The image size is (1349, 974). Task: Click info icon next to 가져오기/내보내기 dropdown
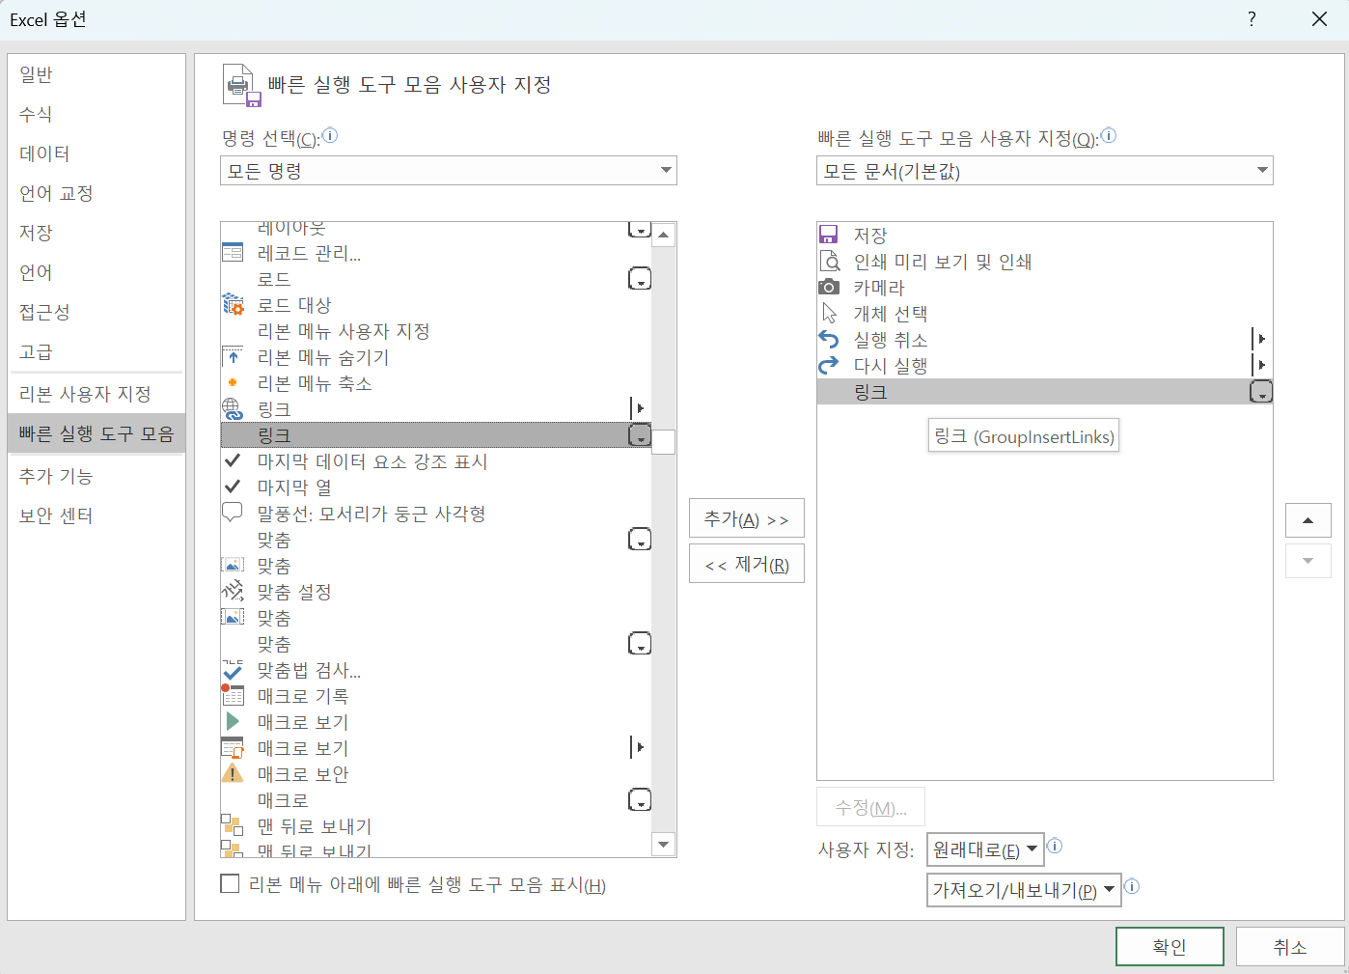point(1132,886)
